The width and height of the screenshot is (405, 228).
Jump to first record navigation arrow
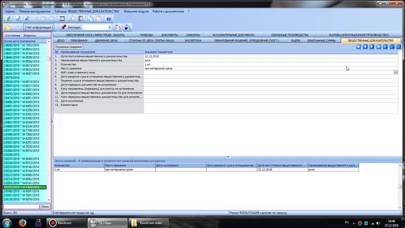coord(358,47)
